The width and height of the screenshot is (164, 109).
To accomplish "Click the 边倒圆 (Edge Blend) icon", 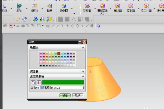I will [64, 6].
